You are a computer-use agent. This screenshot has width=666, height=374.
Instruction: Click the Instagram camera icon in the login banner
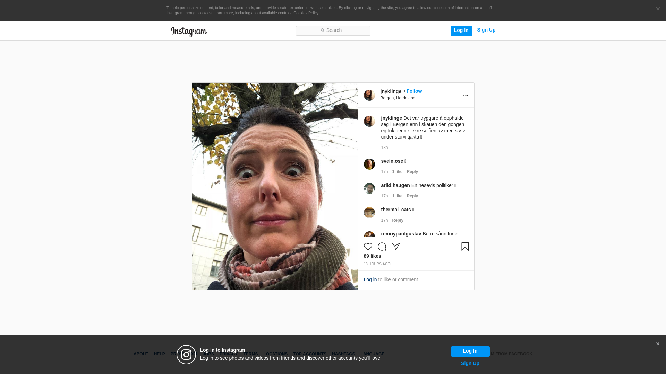point(186,355)
